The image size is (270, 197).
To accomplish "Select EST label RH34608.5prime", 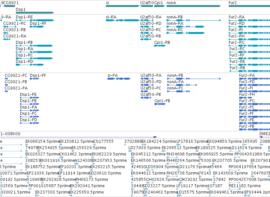I will tap(183, 154).
